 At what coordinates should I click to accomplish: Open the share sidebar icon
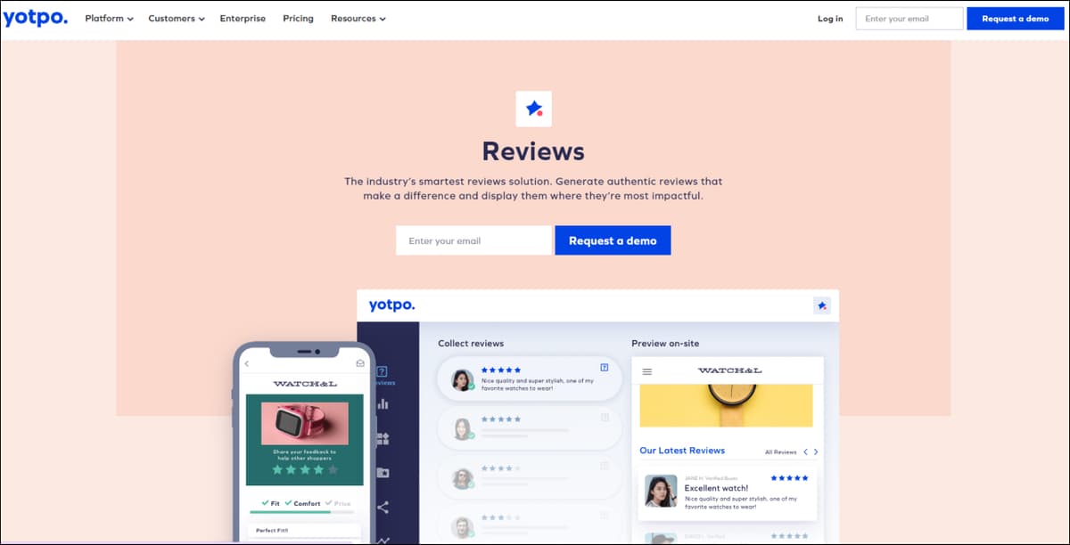tap(383, 508)
